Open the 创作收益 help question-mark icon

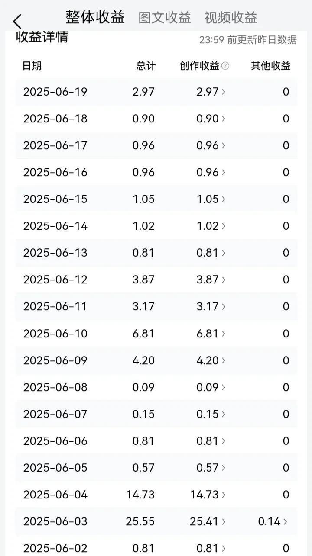click(x=225, y=66)
